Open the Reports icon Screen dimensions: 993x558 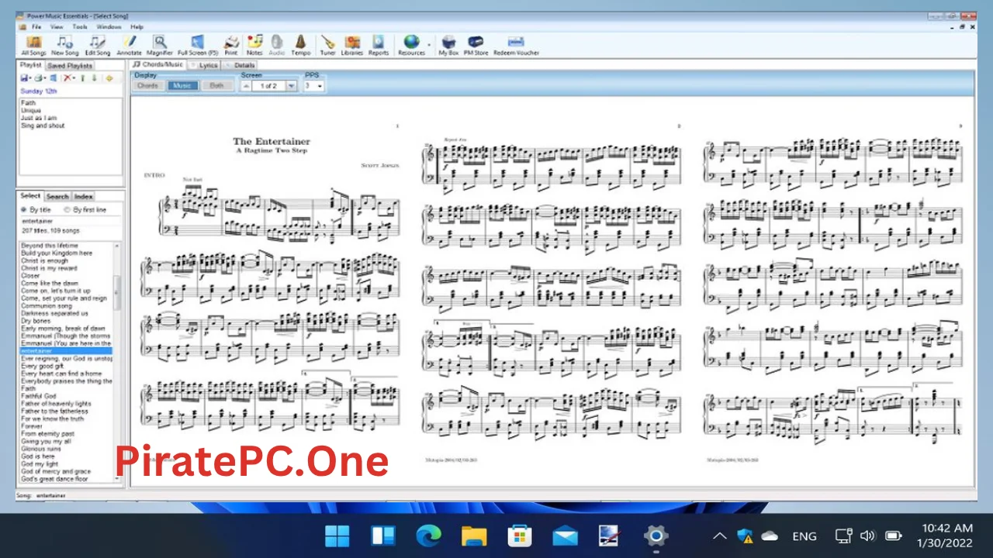click(x=379, y=45)
